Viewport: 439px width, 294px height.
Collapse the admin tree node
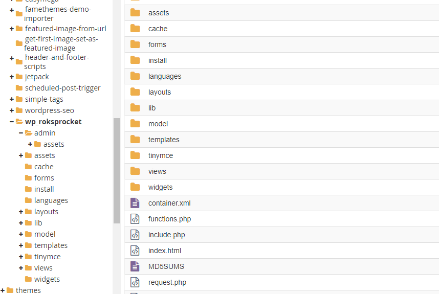[x=20, y=133]
